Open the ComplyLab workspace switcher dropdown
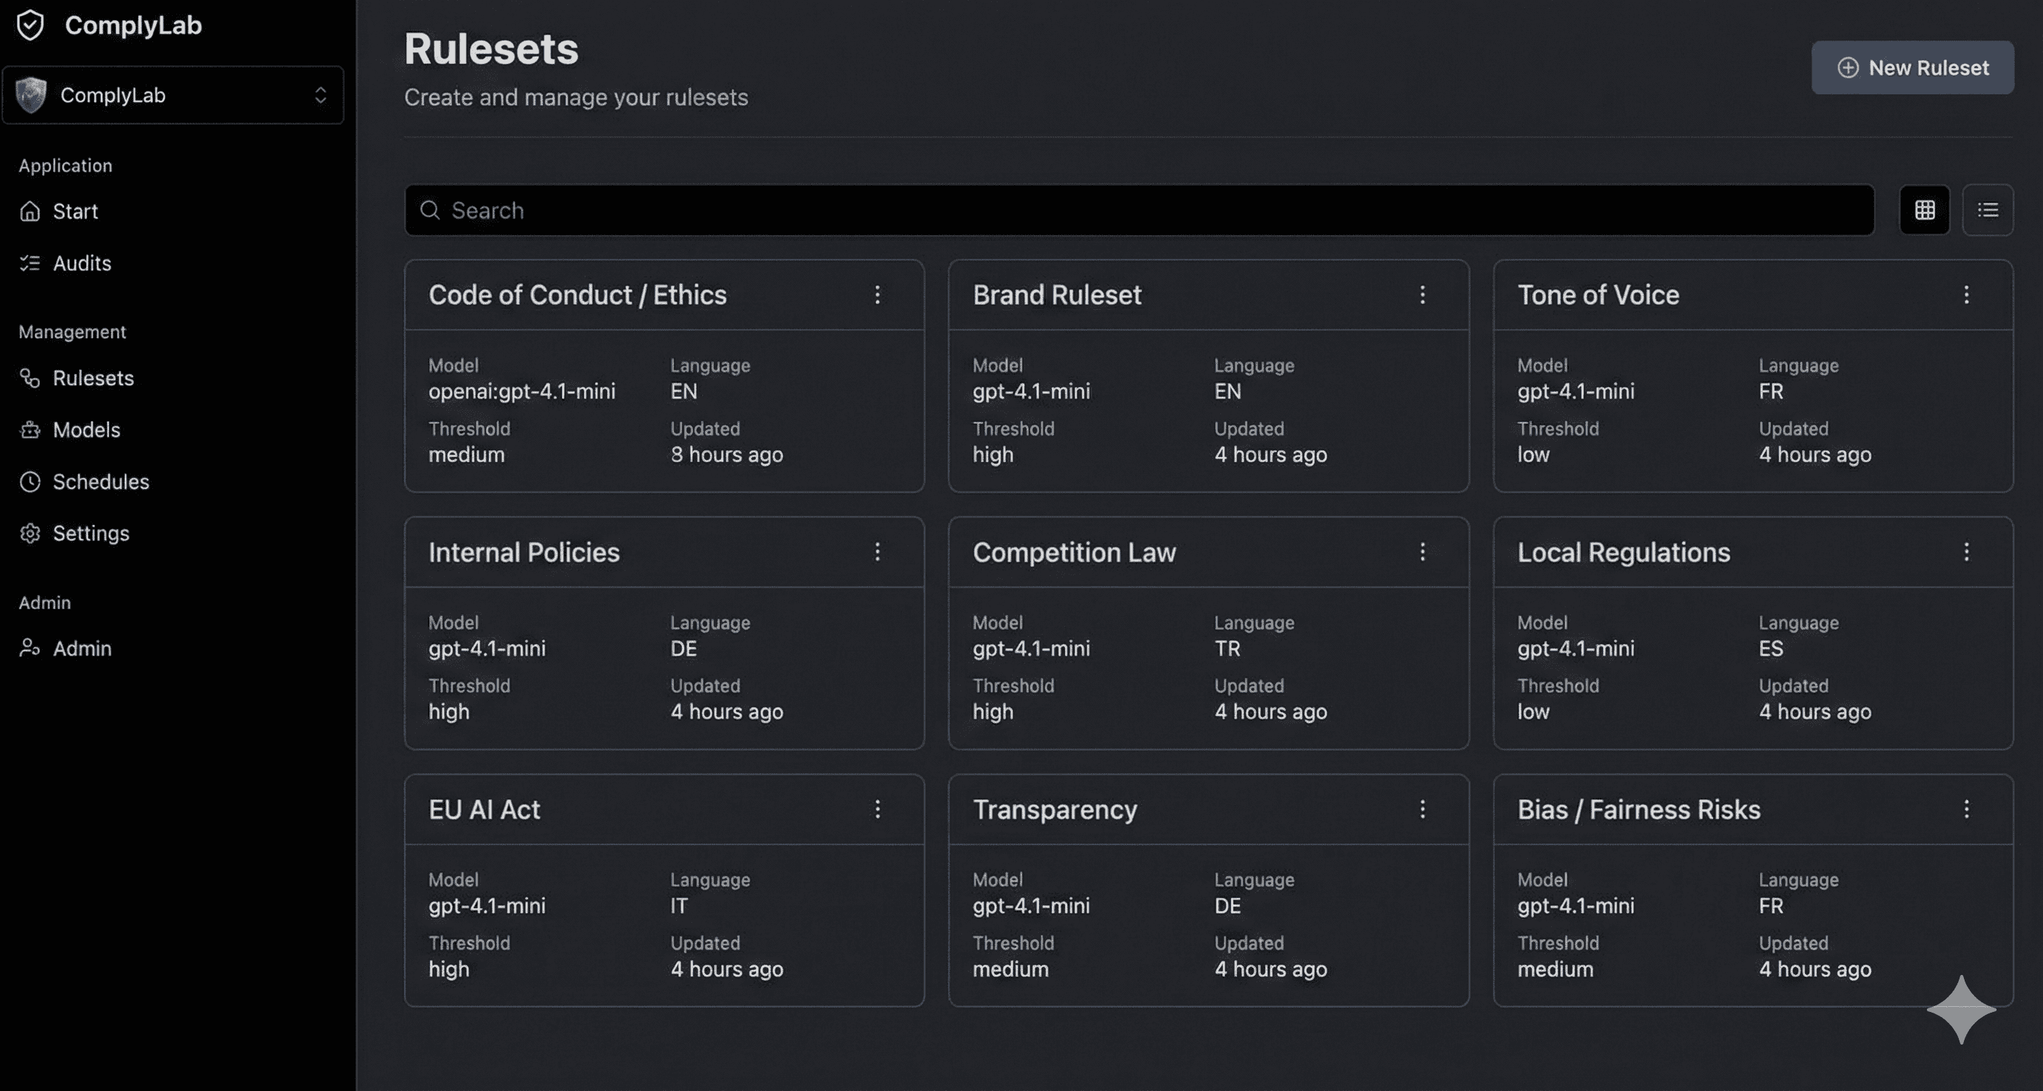The height and width of the screenshot is (1091, 2043). coord(173,95)
